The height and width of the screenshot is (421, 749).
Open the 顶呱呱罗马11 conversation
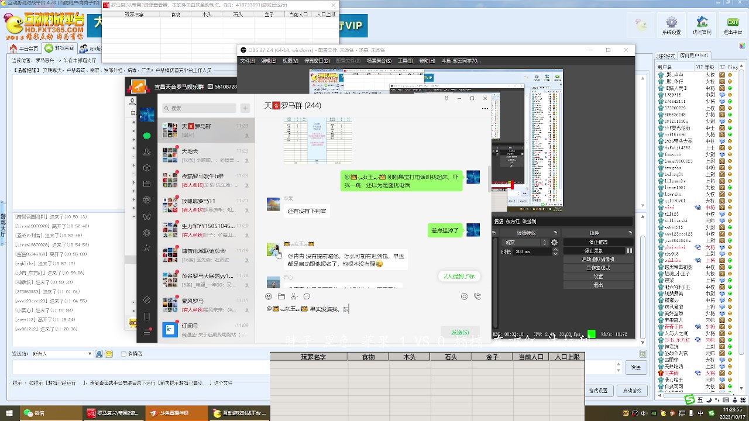206,205
